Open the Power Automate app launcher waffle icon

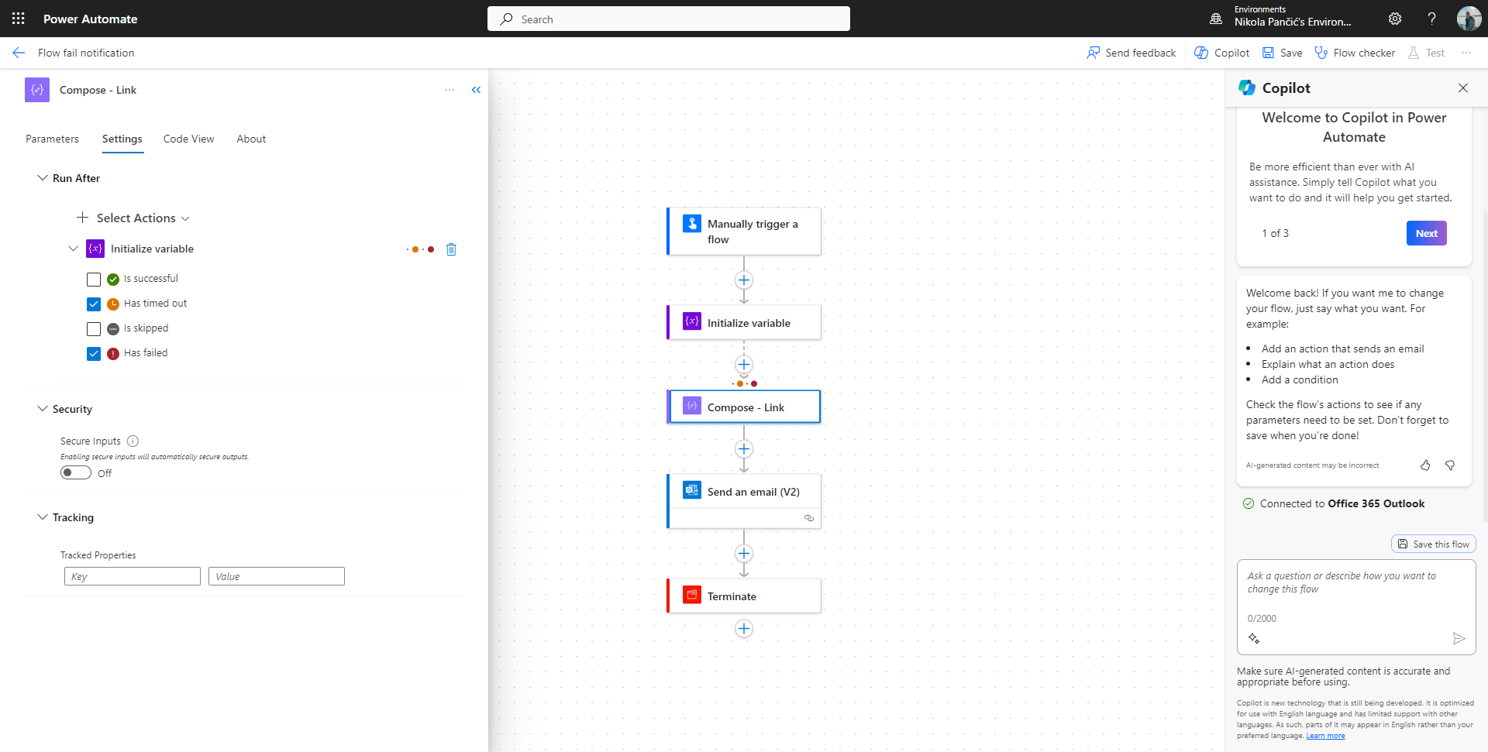[x=19, y=19]
